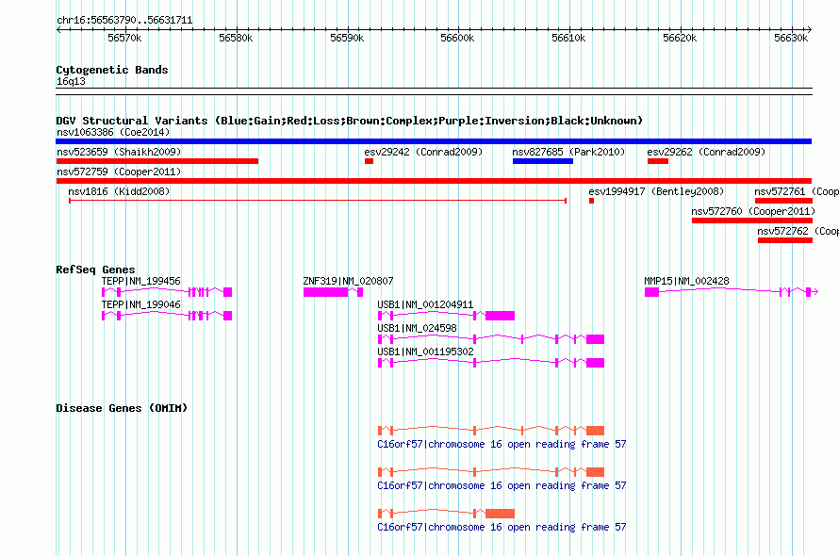Viewport: 839px width, 556px height.
Task: Click the nsv1816 (Kidd2008) label
Action: (119, 191)
